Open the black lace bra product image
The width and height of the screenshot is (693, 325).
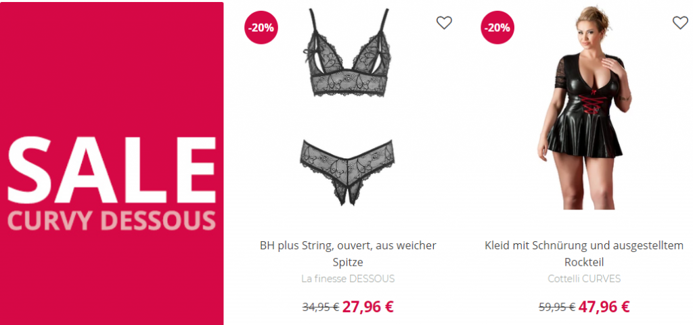pos(347,53)
